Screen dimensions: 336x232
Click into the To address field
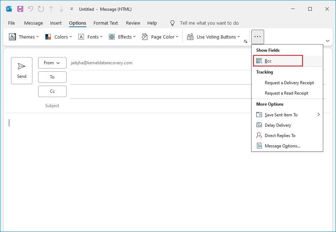(161, 77)
